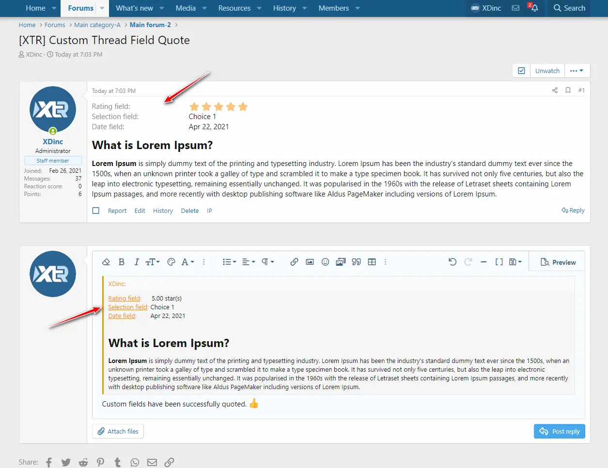608x468 pixels.
Task: Click the insert media icon
Action: click(341, 262)
